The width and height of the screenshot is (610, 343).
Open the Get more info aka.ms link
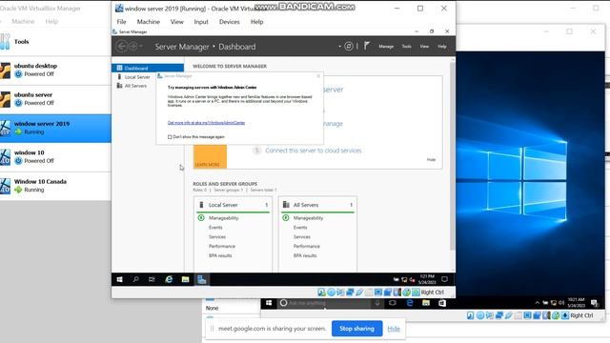(206, 123)
